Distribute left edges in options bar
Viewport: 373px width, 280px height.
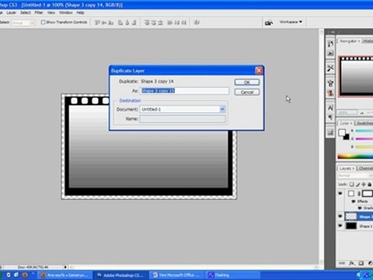point(170,23)
